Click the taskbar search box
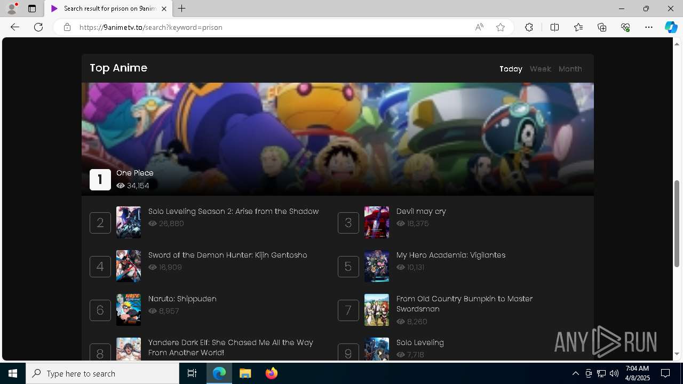This screenshot has width=683, height=384. point(102,373)
